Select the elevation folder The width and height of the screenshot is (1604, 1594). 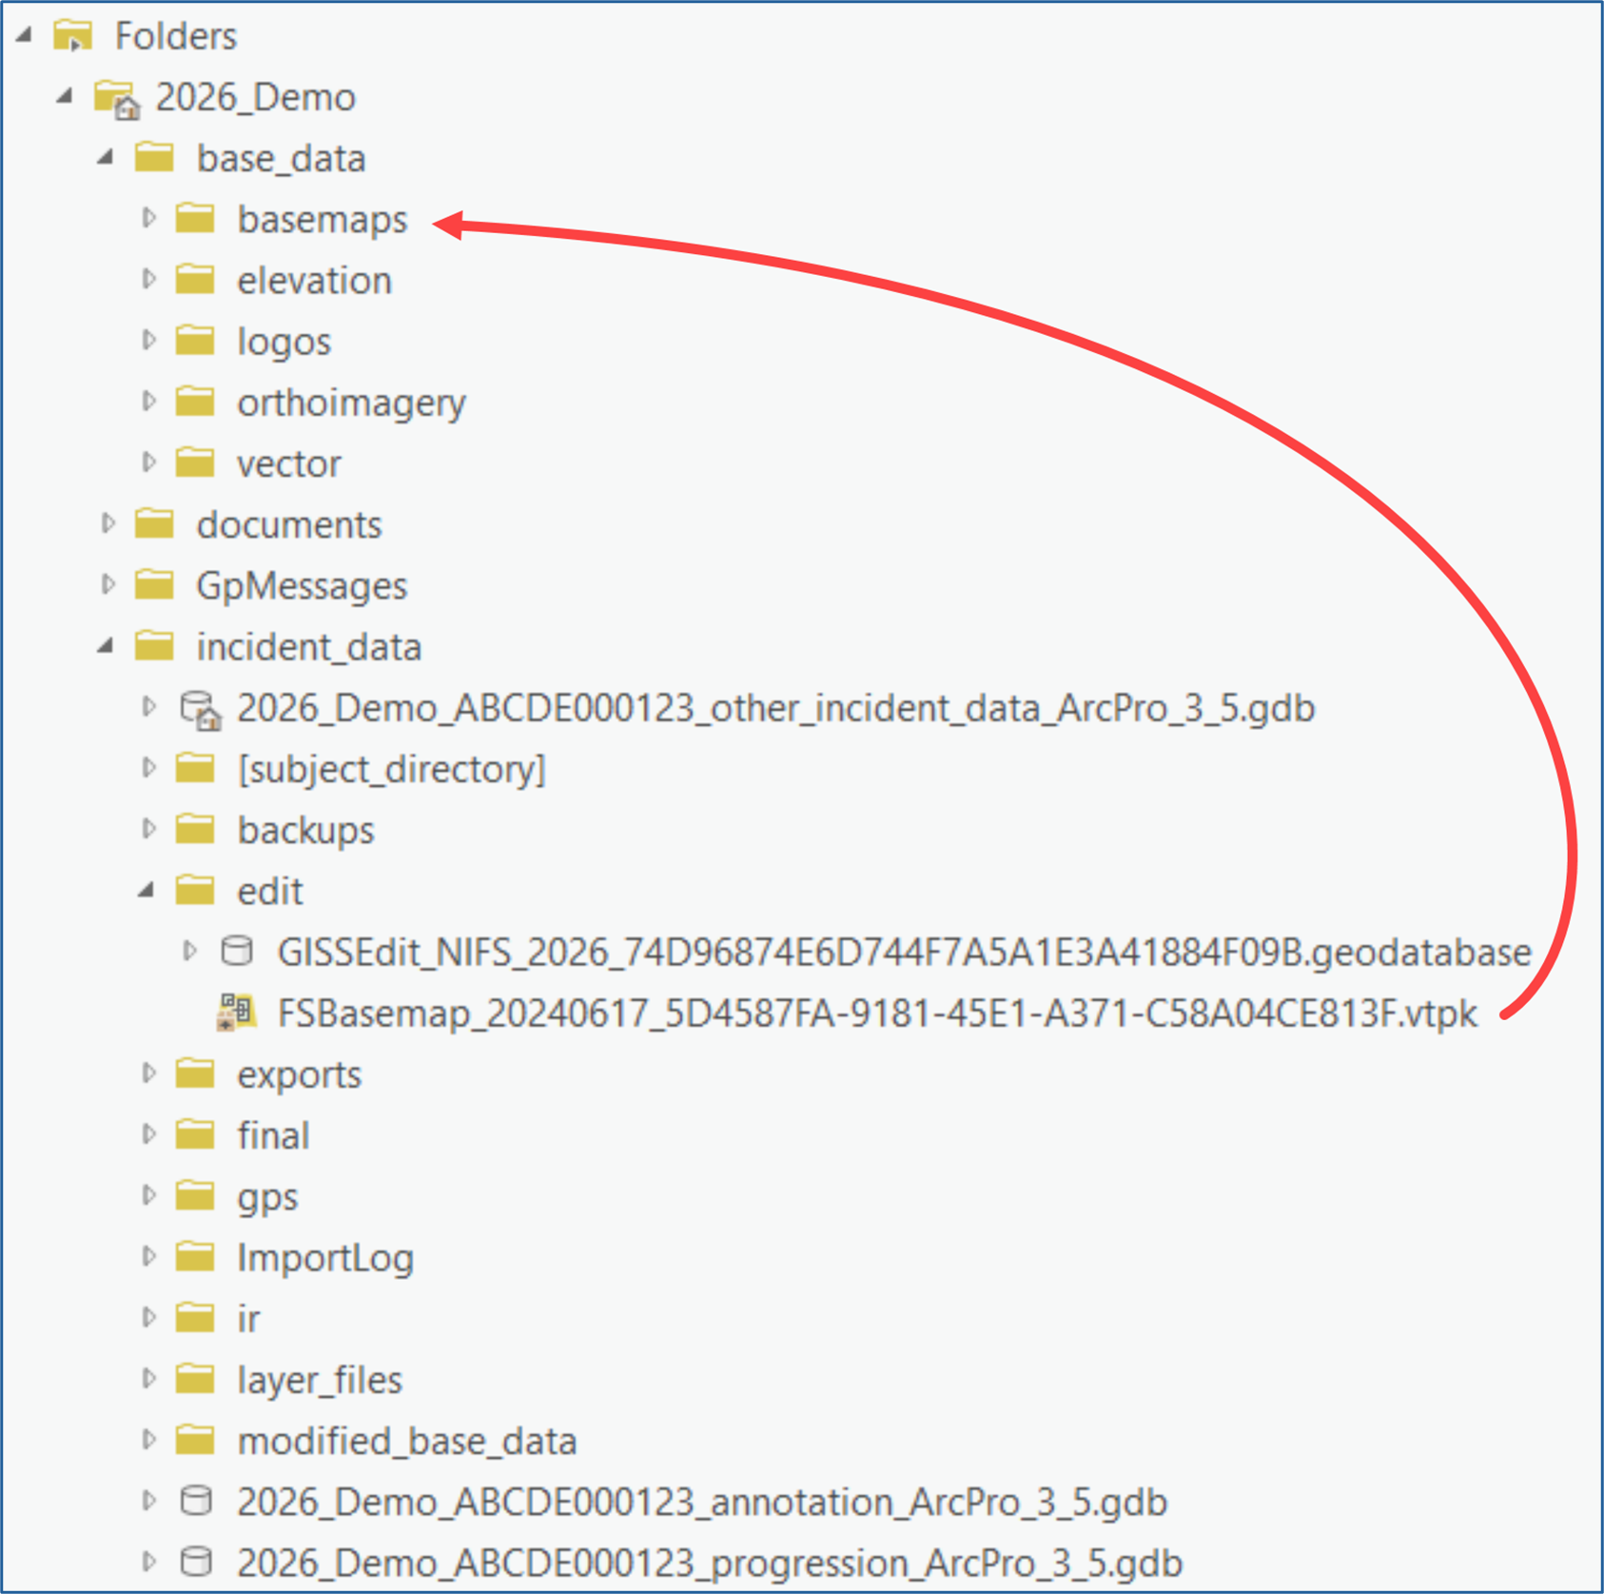click(314, 281)
